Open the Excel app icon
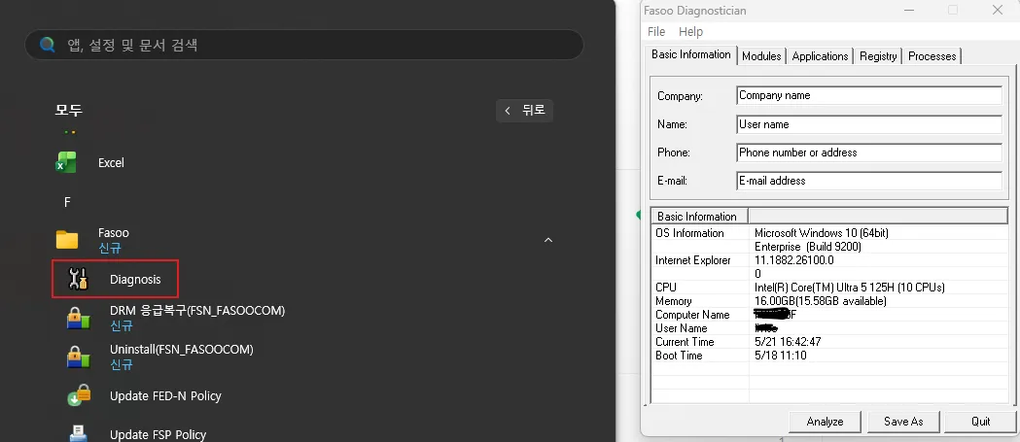The width and height of the screenshot is (1020, 442). pos(66,162)
